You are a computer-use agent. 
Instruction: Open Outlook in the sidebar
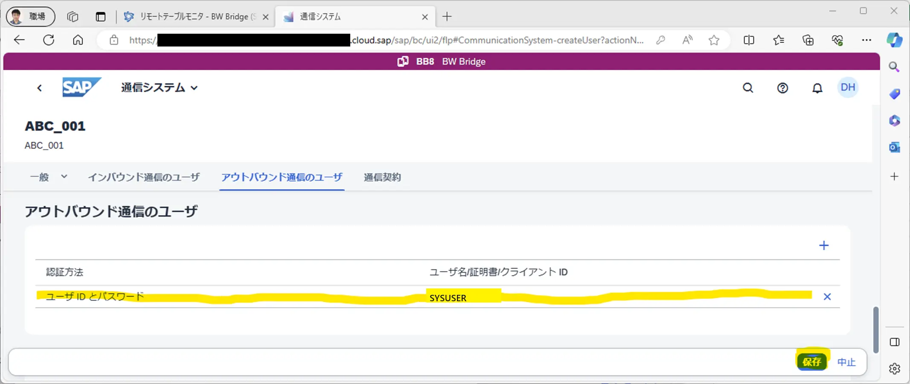pyautogui.click(x=894, y=147)
